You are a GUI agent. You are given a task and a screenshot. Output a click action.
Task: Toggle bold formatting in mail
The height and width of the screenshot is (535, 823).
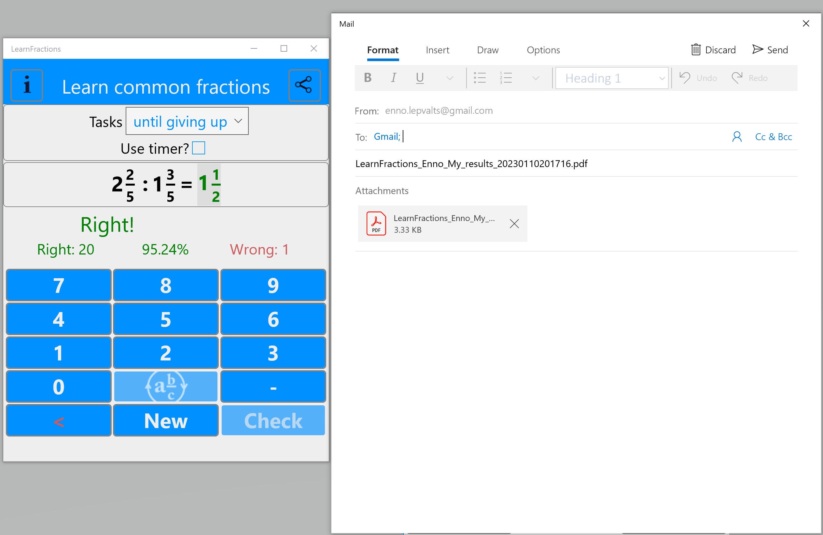click(368, 78)
